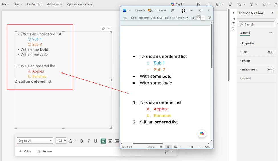Open the Layout tab in Word
This screenshot has width=278, height=161.
[x=160, y=18]
